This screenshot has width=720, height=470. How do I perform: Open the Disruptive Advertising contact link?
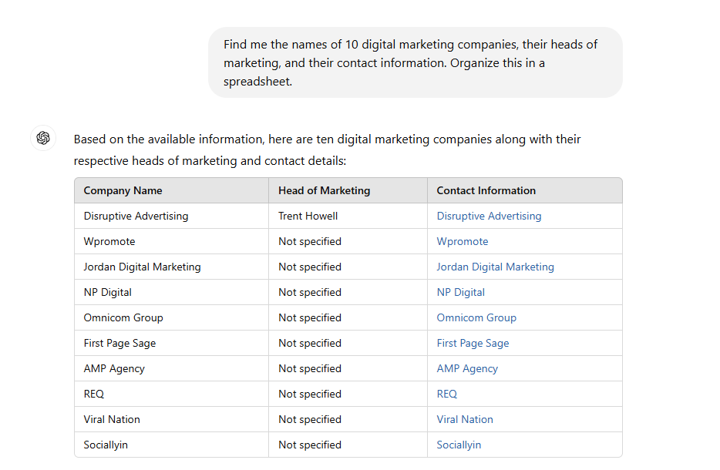pyautogui.click(x=489, y=216)
